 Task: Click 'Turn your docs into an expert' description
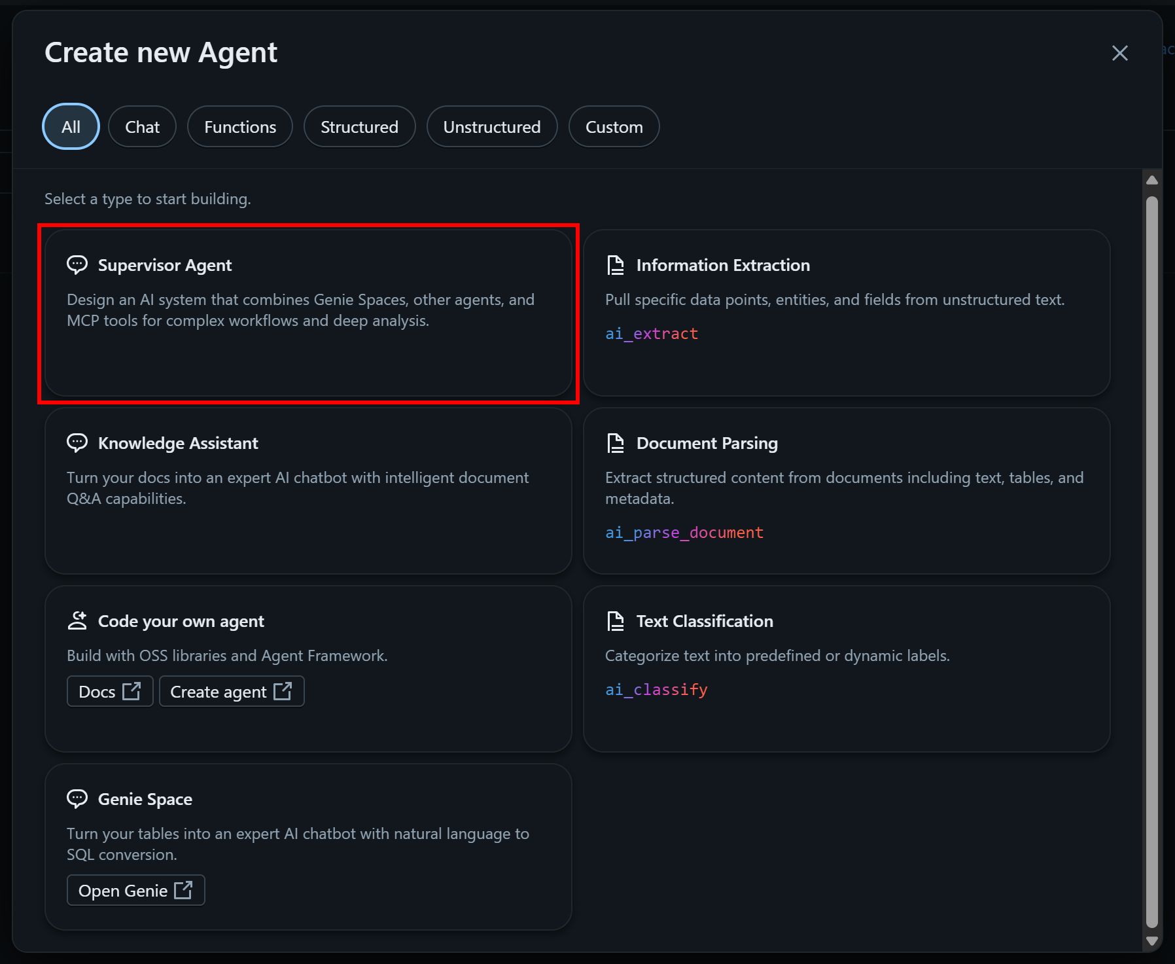tap(298, 488)
